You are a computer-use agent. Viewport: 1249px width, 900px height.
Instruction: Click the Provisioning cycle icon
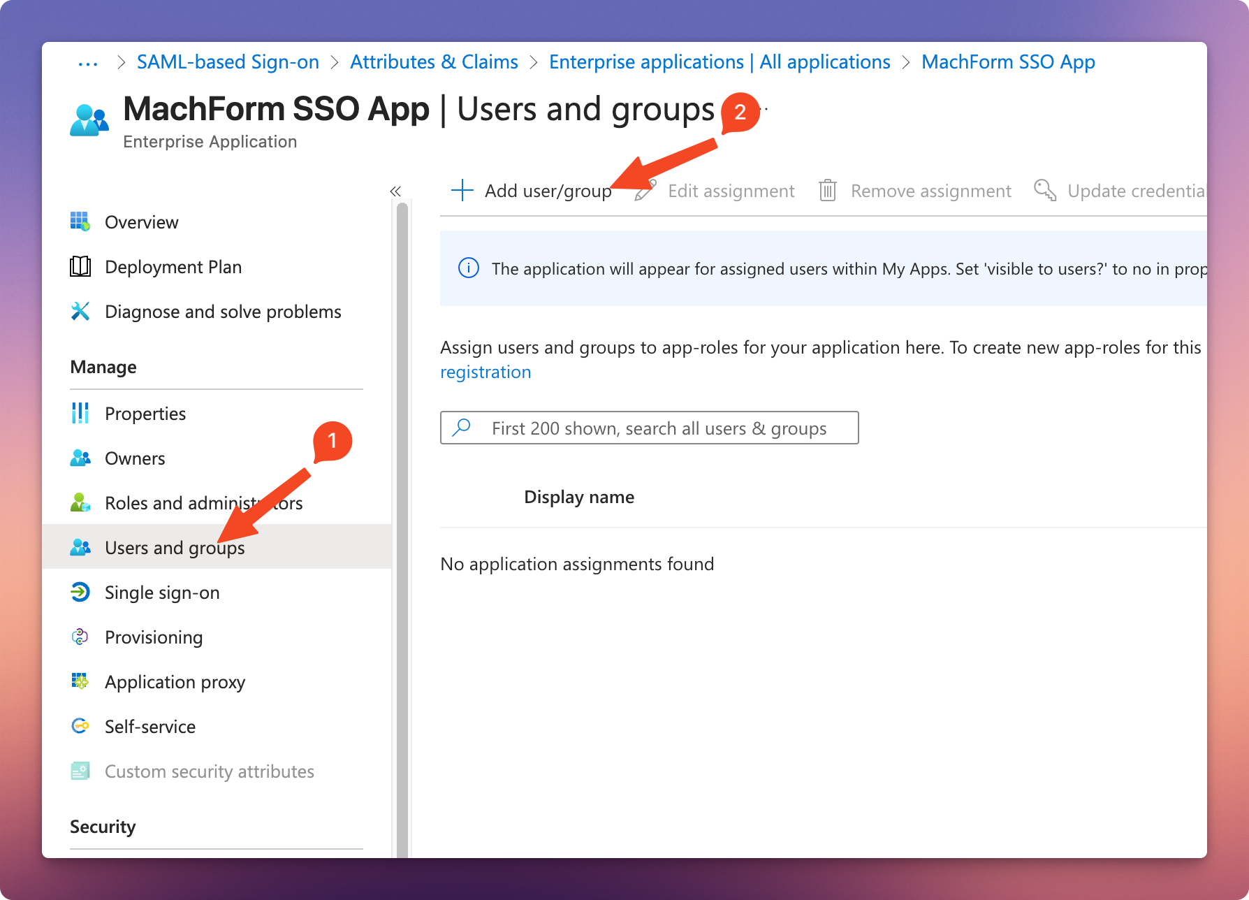(80, 637)
